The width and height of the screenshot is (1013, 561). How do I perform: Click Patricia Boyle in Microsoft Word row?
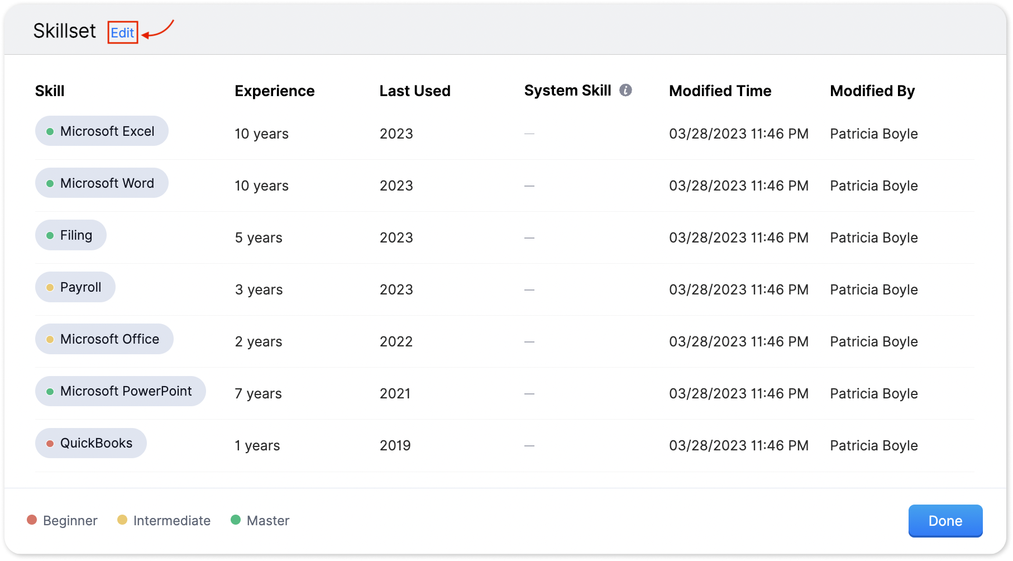[x=874, y=186]
